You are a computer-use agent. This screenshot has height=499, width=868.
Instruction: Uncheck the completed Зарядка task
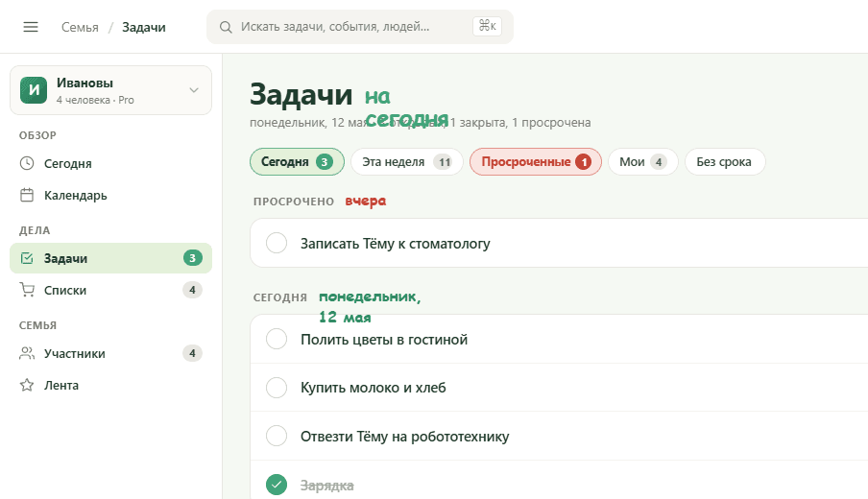(277, 485)
